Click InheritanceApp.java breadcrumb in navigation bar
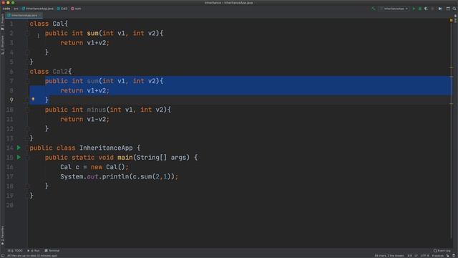Image resolution: width=458 pixels, height=258 pixels. click(38, 9)
